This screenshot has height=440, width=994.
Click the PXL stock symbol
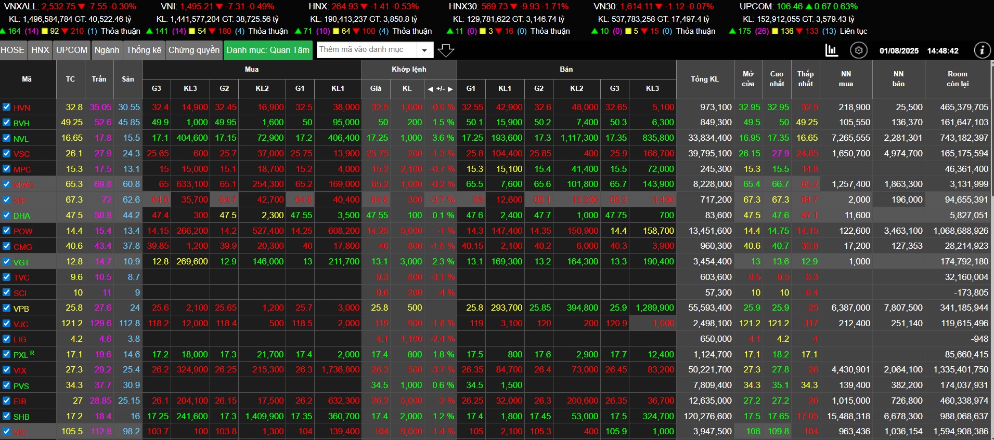pyautogui.click(x=21, y=355)
